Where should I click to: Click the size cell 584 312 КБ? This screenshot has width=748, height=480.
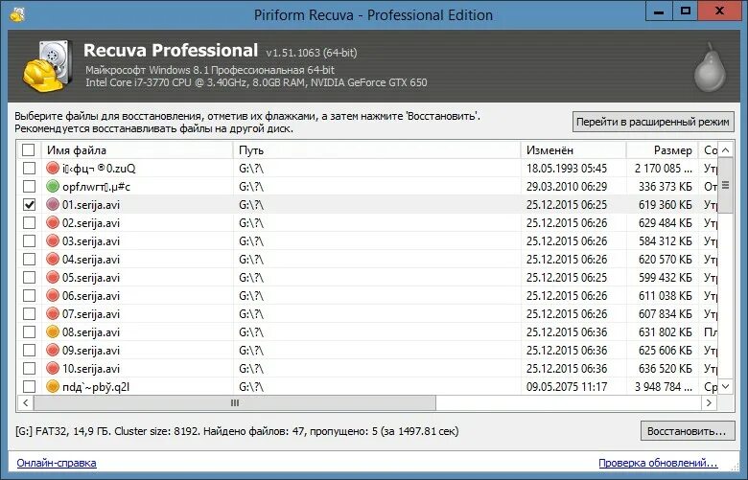pyautogui.click(x=665, y=241)
